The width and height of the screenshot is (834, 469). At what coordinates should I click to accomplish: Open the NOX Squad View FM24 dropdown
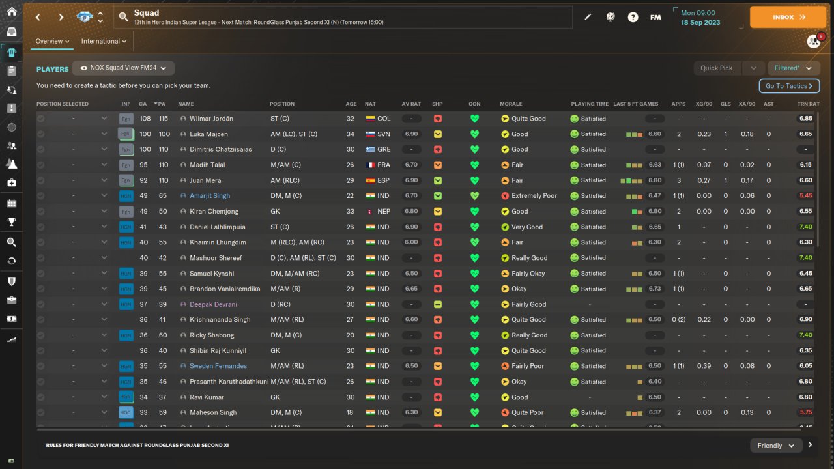[x=123, y=68]
